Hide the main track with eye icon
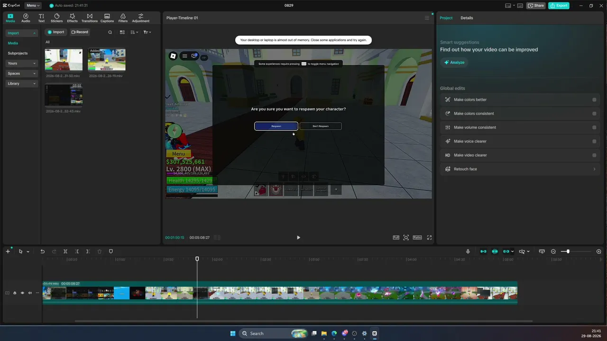This screenshot has height=341, width=607. (22, 293)
